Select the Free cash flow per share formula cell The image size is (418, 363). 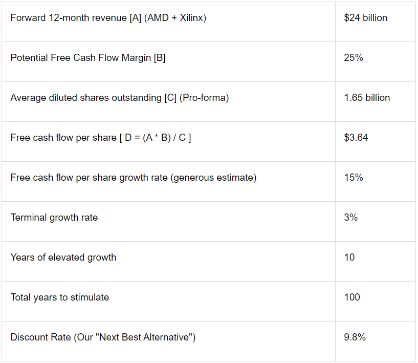pyautogui.click(x=168, y=142)
